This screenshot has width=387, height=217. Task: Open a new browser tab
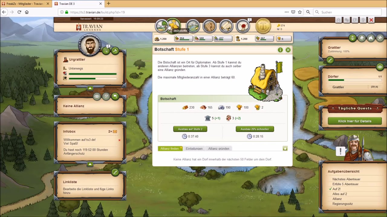coord(109,4)
